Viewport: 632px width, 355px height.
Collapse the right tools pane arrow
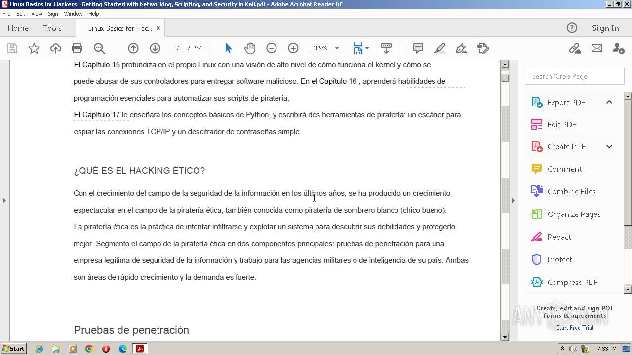513,200
